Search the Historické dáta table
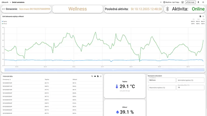 coord(92,76)
